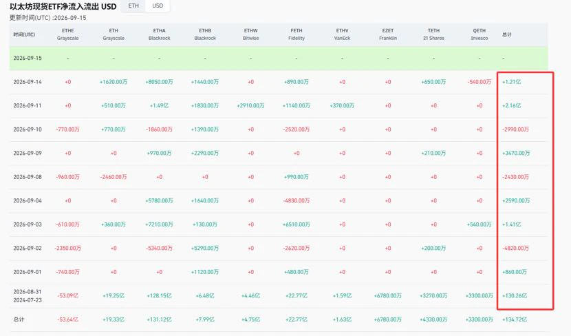The width and height of the screenshot is (571, 336).
Task: Click the +1.21亿 total value
Action: click(x=511, y=82)
